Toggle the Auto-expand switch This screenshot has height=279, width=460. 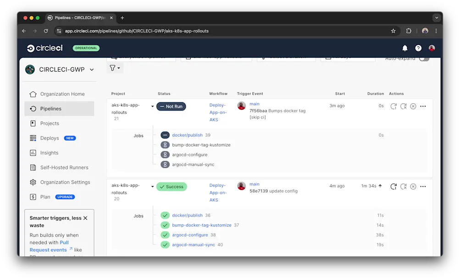pos(424,58)
